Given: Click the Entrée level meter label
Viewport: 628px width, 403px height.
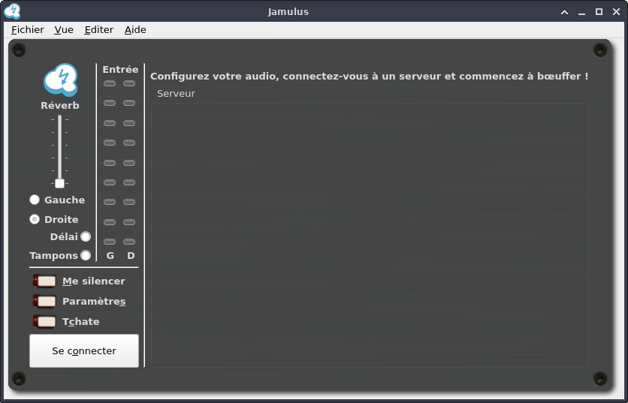Looking at the screenshot, I should 120,69.
